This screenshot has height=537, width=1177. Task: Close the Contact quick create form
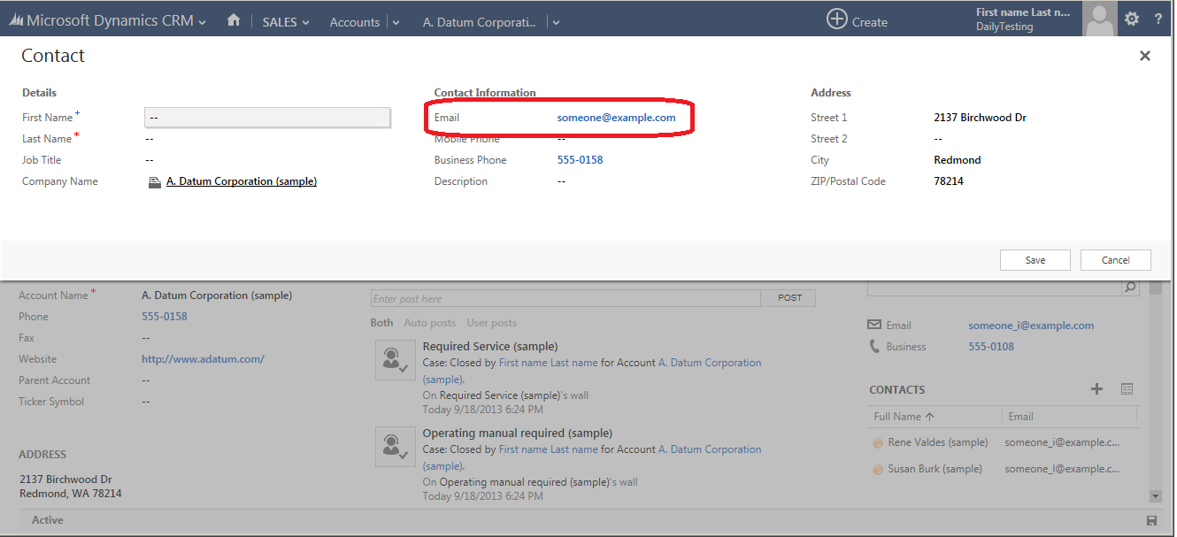[1144, 56]
